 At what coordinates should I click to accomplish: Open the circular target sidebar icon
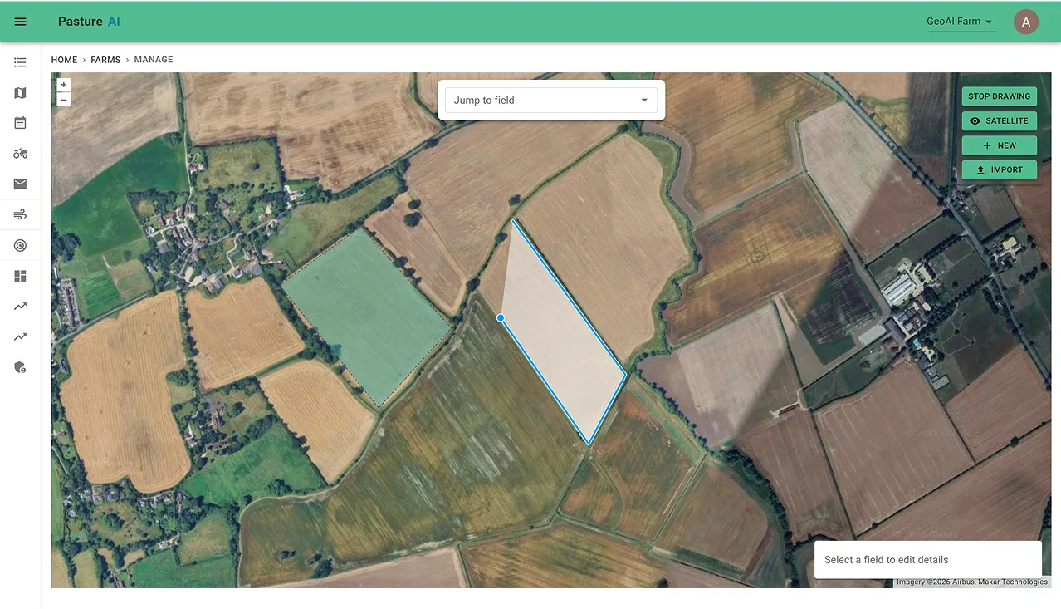click(20, 245)
